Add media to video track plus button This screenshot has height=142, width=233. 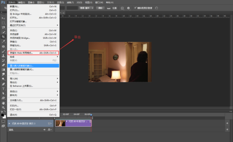tap(227, 123)
